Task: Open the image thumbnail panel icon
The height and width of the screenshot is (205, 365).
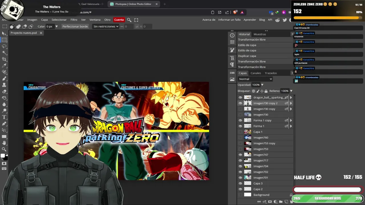Action: click(x=232, y=79)
